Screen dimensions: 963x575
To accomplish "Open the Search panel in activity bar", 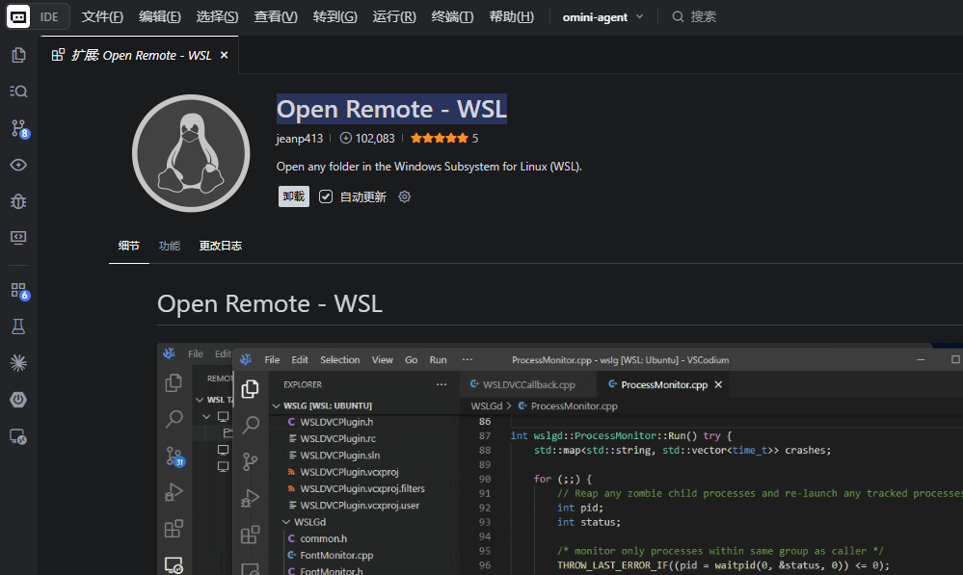I will click(x=18, y=91).
